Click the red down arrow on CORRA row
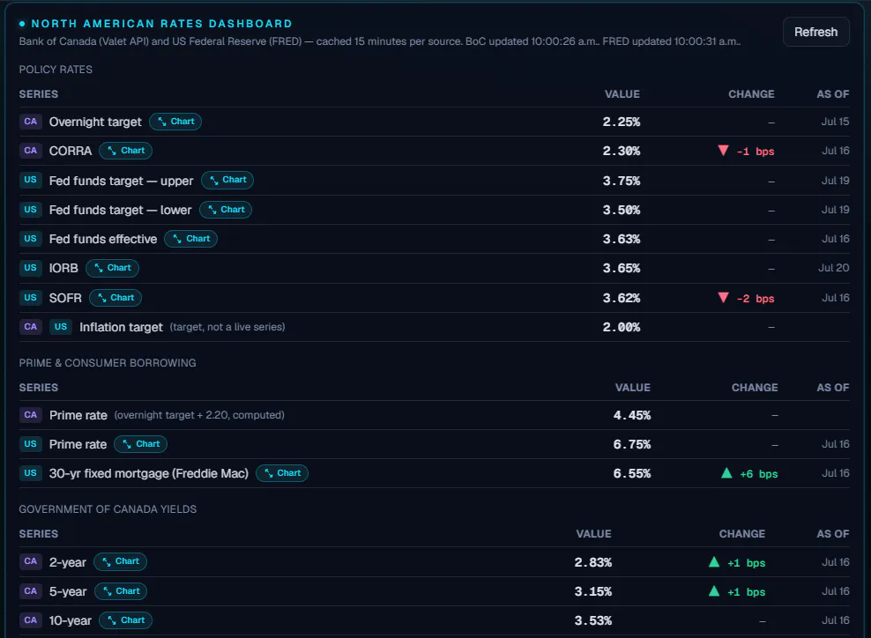 (x=723, y=151)
